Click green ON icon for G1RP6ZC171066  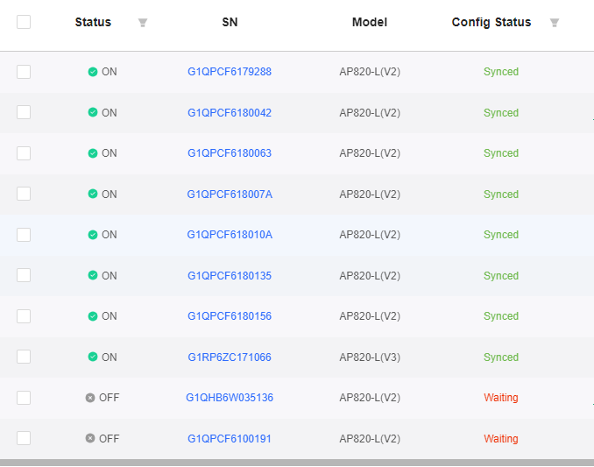pyautogui.click(x=93, y=357)
